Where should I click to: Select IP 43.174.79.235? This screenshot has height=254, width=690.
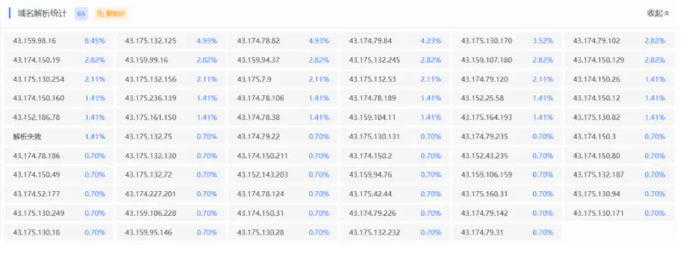[485, 137]
